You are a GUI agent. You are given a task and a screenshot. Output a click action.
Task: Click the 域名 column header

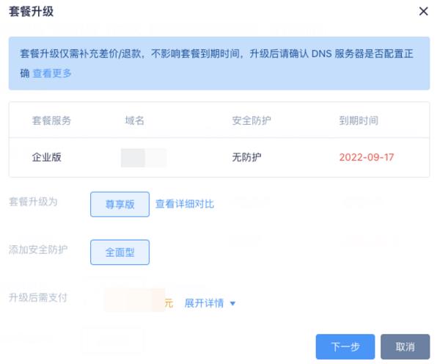[135, 120]
